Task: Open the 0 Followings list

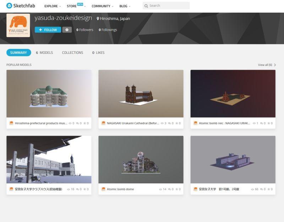Action: coord(108,30)
